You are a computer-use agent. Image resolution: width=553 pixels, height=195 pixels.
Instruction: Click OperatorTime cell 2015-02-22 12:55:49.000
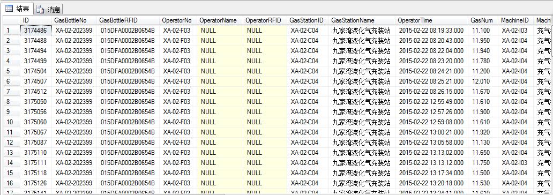click(432, 102)
